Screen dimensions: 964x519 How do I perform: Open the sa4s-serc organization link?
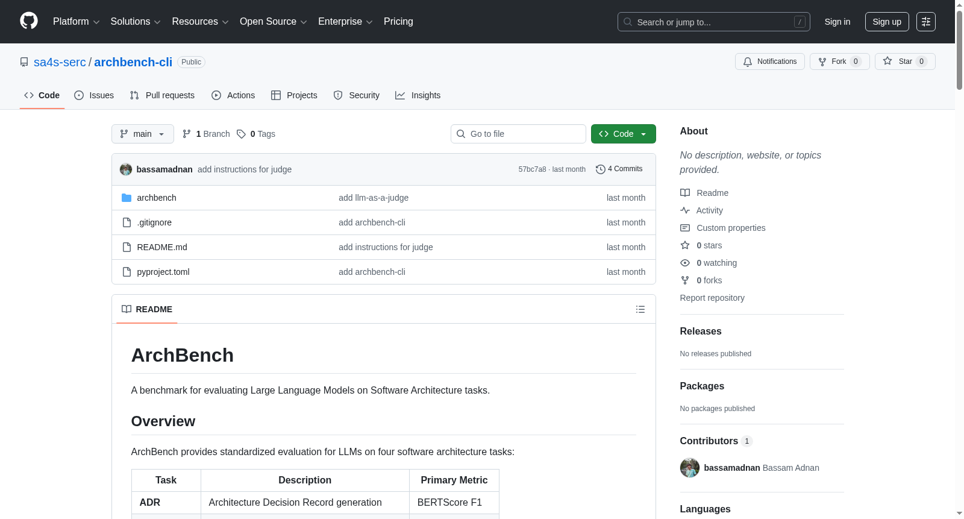pos(60,62)
